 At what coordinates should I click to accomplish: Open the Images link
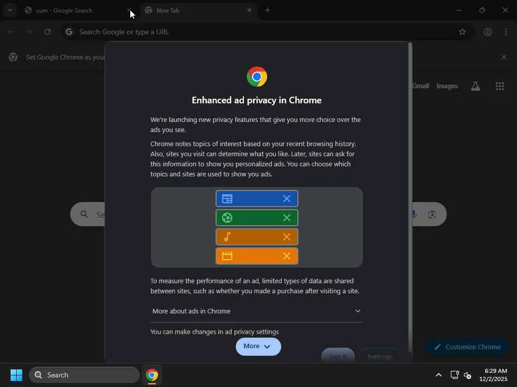(x=447, y=86)
